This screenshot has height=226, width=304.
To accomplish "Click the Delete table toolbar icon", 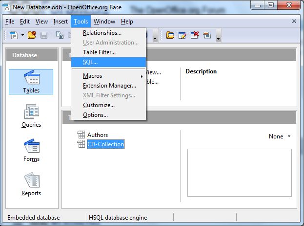I will click(x=195, y=35).
